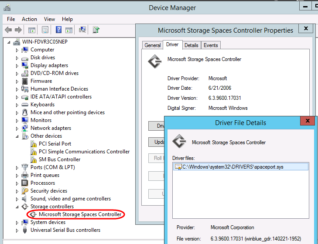The width and height of the screenshot is (318, 244).
Task: Click the Properties toolbar icon
Action: click(x=45, y=30)
